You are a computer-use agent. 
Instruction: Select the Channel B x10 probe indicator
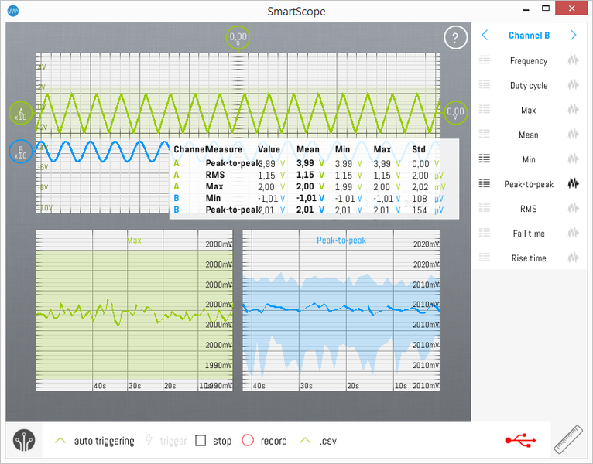point(21,151)
